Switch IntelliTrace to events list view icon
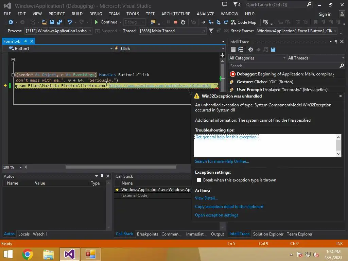Image resolution: width=348 pixels, height=261 pixels. click(x=233, y=50)
